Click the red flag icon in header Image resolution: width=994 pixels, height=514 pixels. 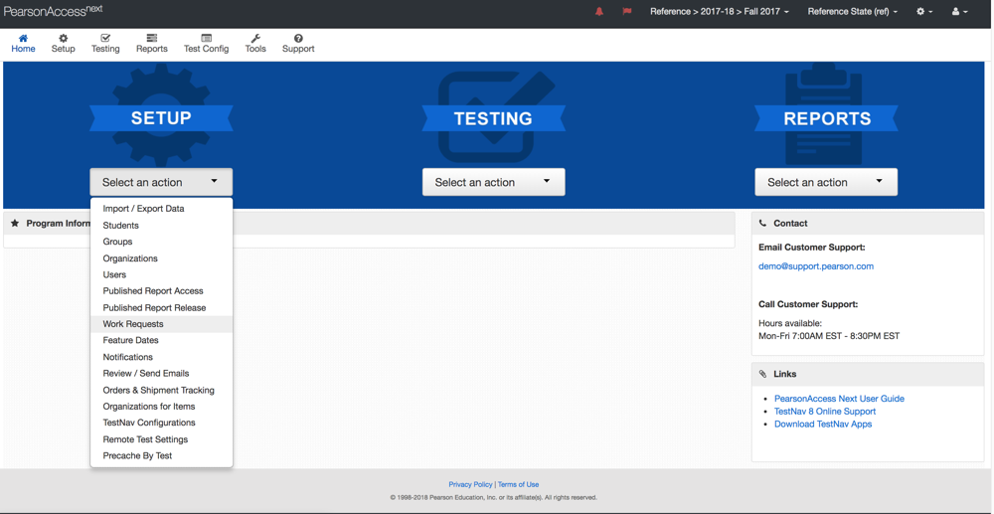626,12
